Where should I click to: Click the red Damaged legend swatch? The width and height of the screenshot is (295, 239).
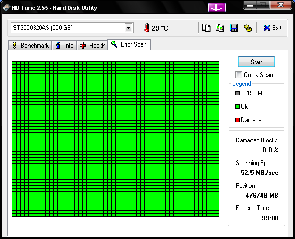238,120
